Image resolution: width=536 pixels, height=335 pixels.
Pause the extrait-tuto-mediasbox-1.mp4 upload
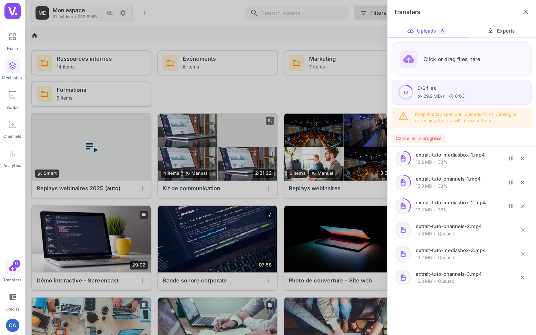click(x=511, y=159)
